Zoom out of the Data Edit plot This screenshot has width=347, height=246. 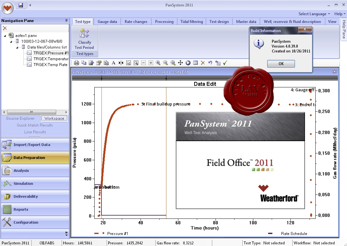coord(165,63)
